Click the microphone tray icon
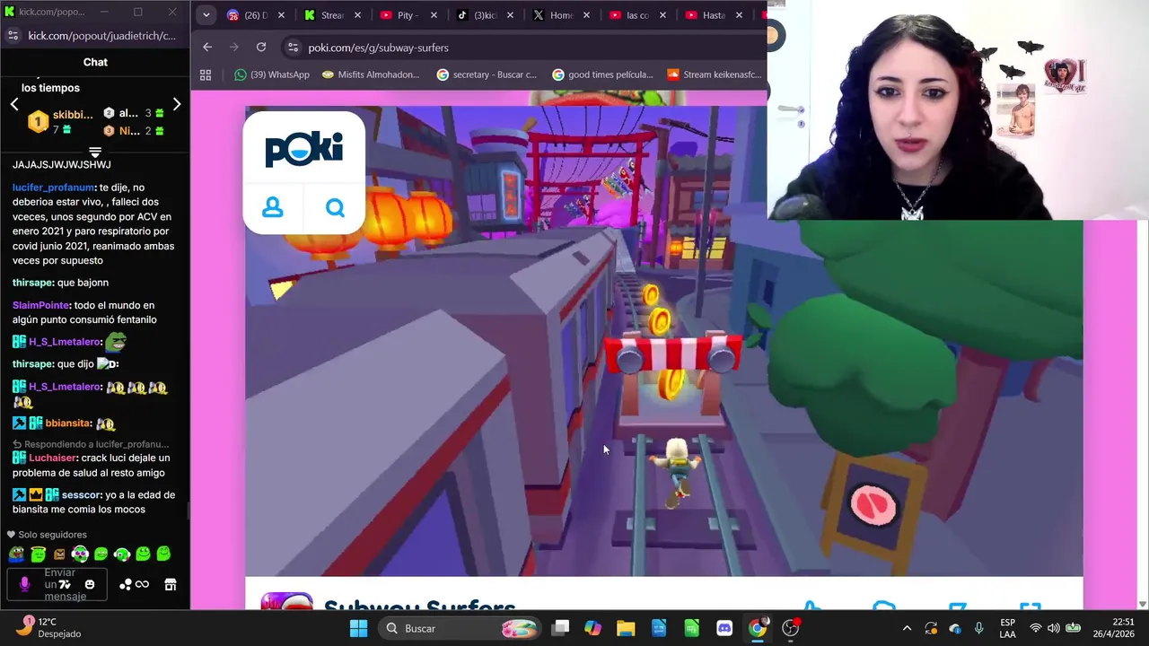 coord(979,628)
